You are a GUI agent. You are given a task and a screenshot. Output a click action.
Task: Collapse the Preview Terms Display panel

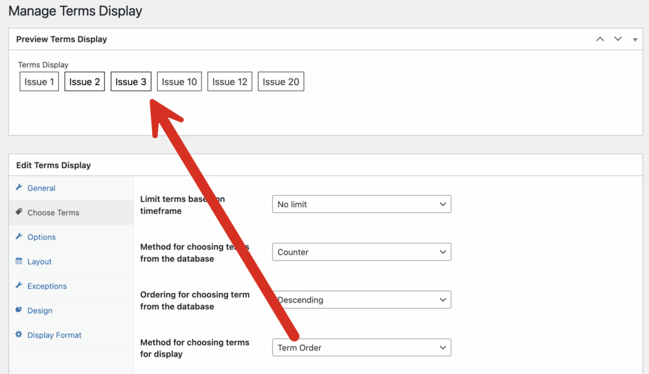(x=635, y=39)
